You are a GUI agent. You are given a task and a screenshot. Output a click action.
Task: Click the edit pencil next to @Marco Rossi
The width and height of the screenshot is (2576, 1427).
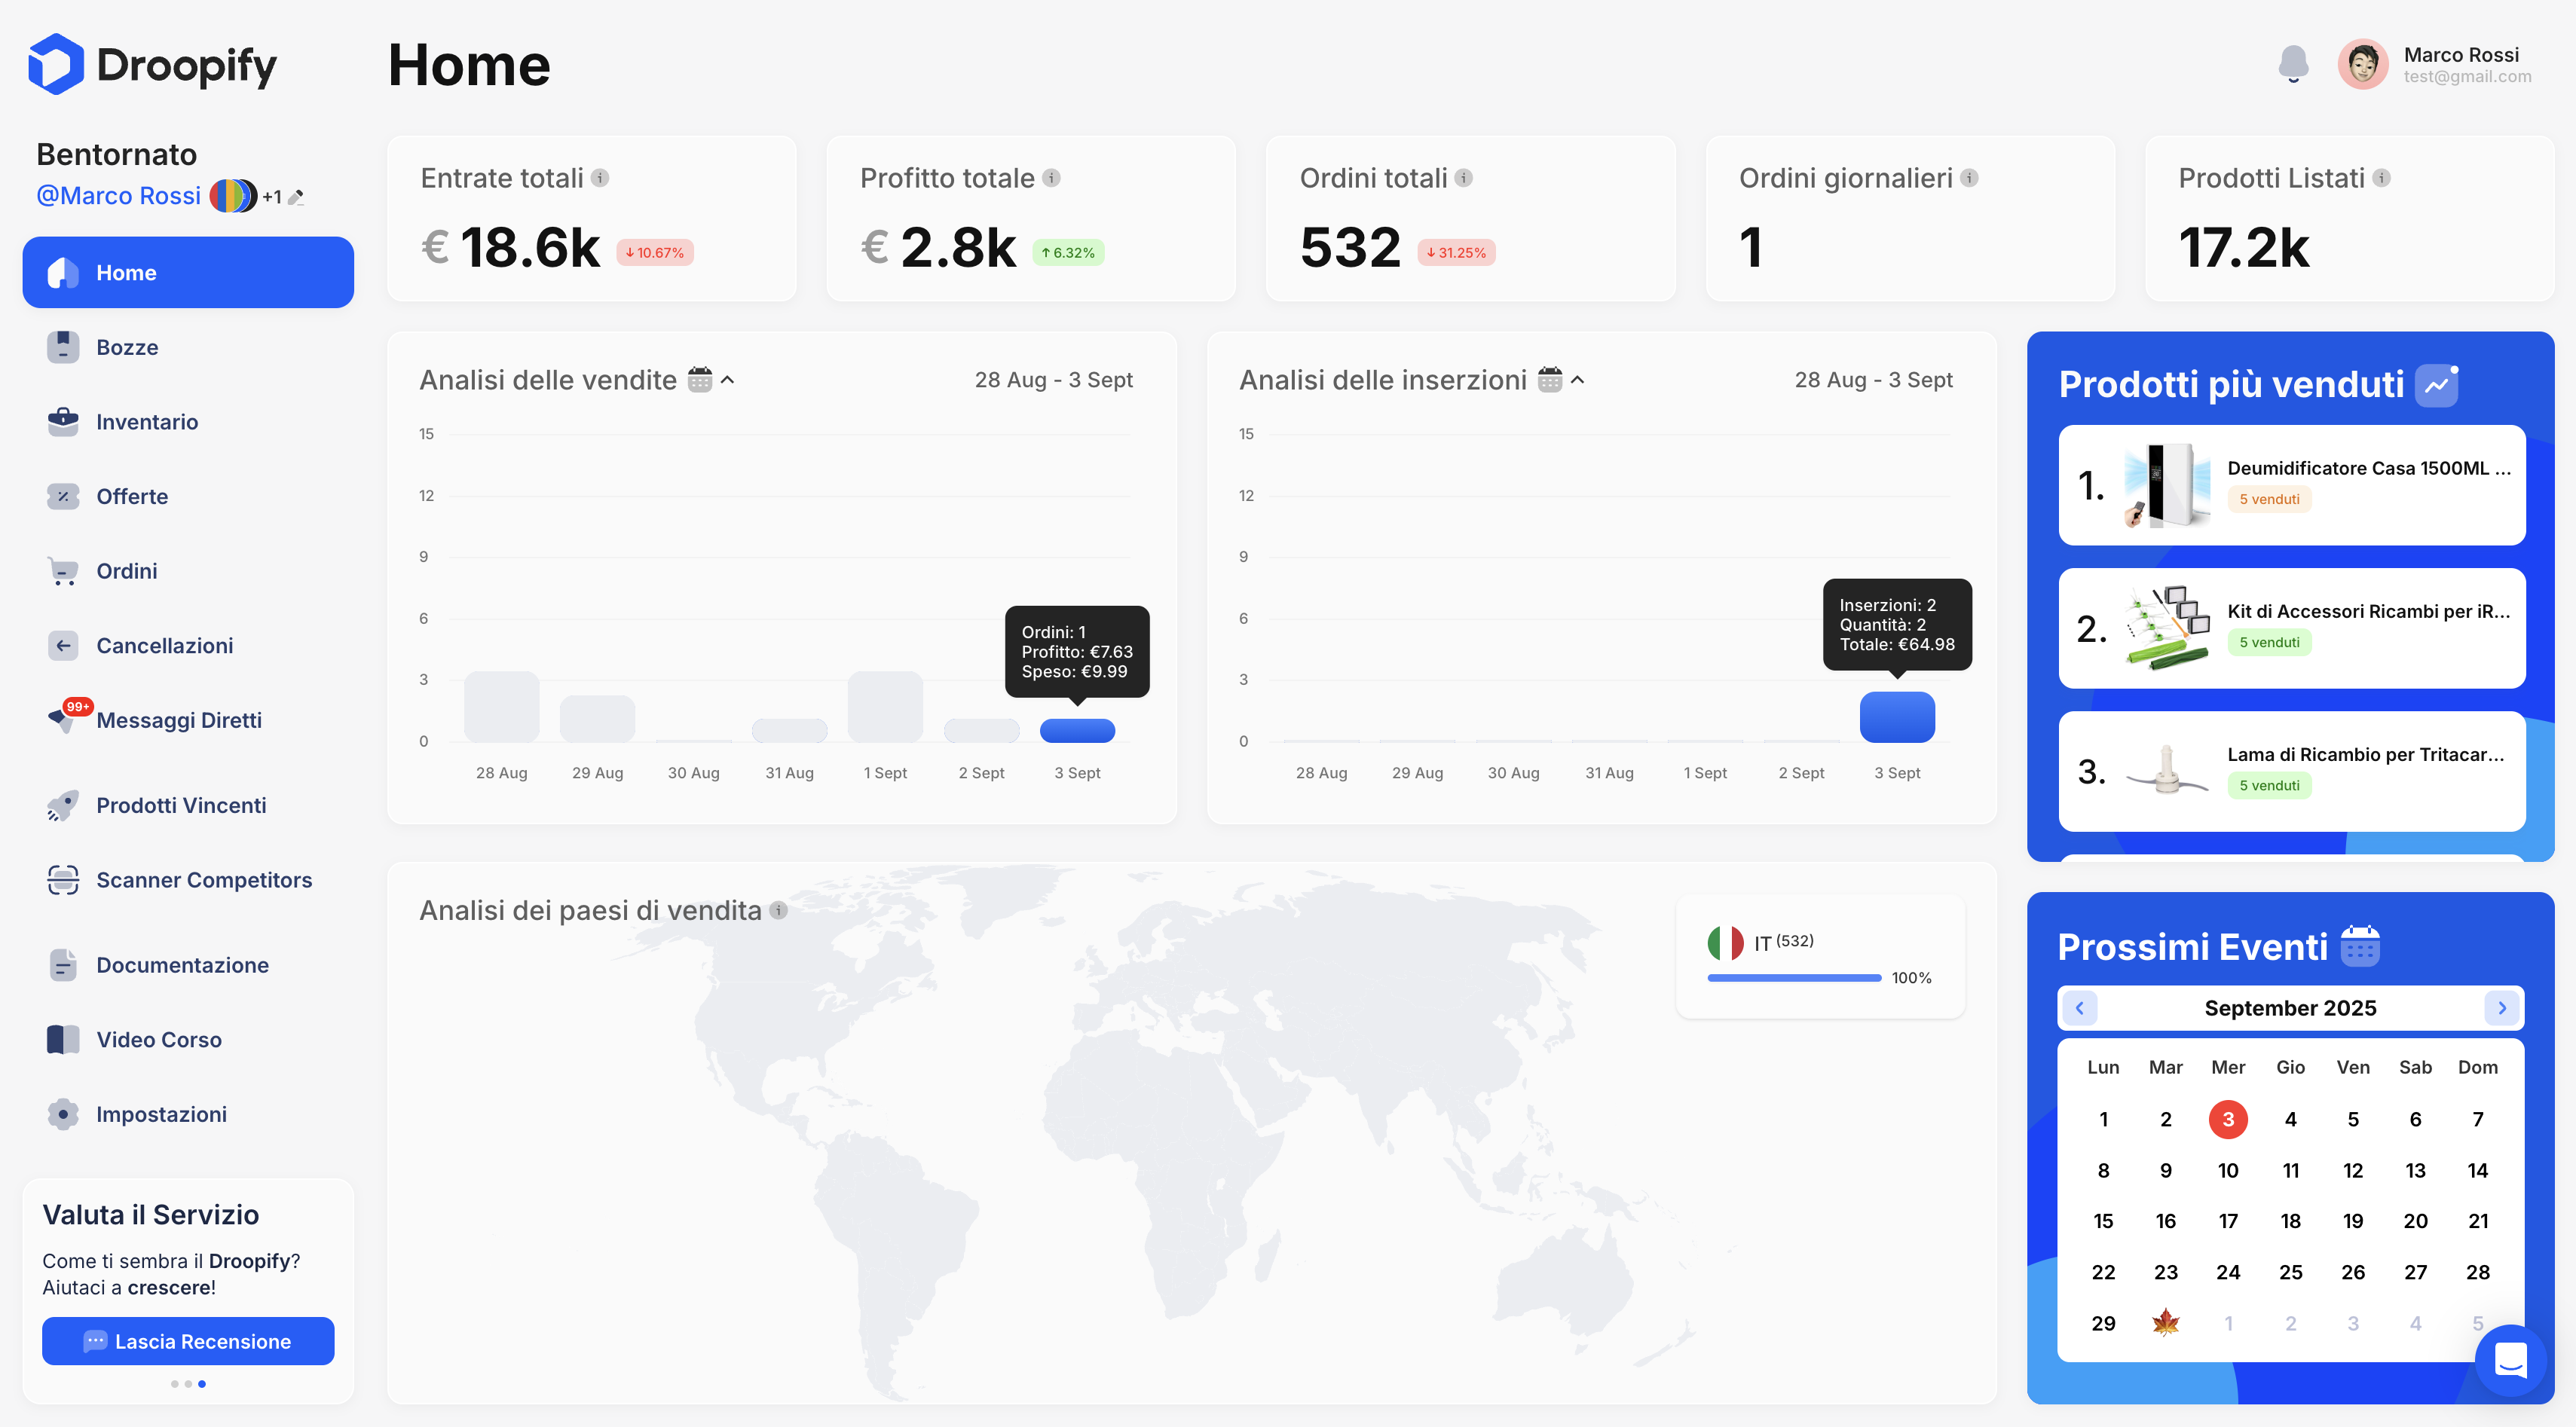[296, 197]
